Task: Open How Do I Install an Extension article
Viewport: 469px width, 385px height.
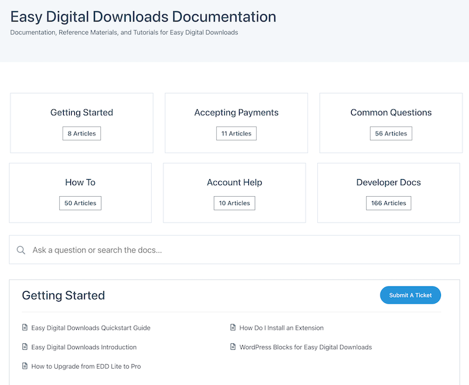Action: pyautogui.click(x=281, y=328)
